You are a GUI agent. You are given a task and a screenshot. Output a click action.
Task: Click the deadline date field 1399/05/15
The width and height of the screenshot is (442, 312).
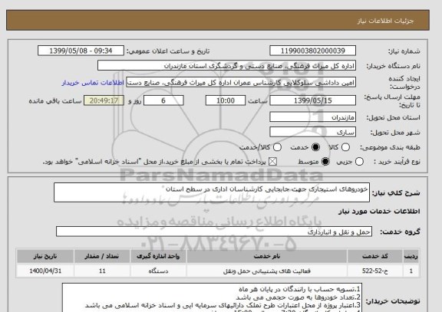312,100
